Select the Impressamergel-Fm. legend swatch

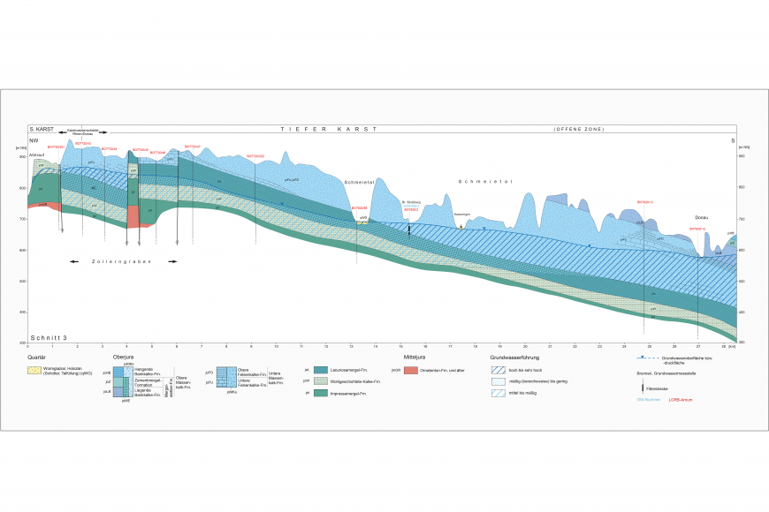[x=320, y=392]
